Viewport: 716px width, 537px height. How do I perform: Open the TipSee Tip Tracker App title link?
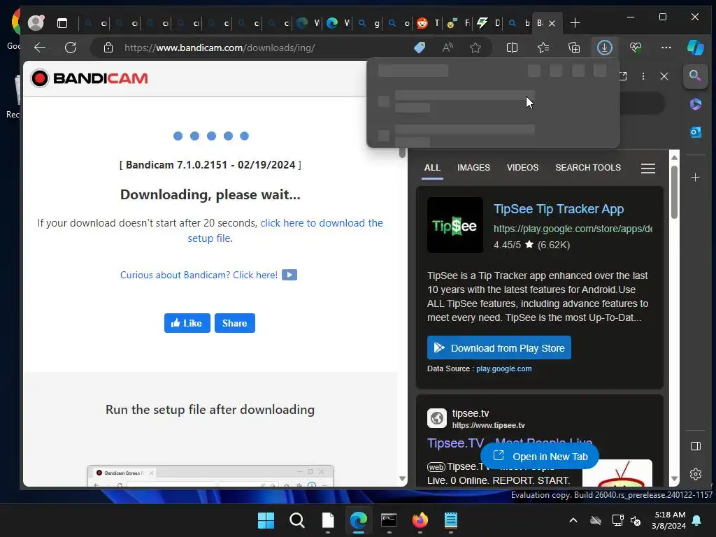tap(558, 208)
